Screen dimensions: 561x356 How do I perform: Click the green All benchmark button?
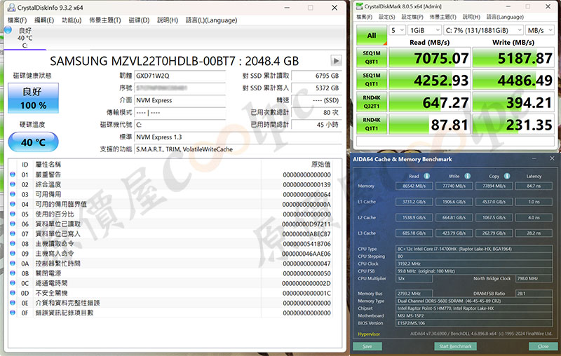click(372, 35)
